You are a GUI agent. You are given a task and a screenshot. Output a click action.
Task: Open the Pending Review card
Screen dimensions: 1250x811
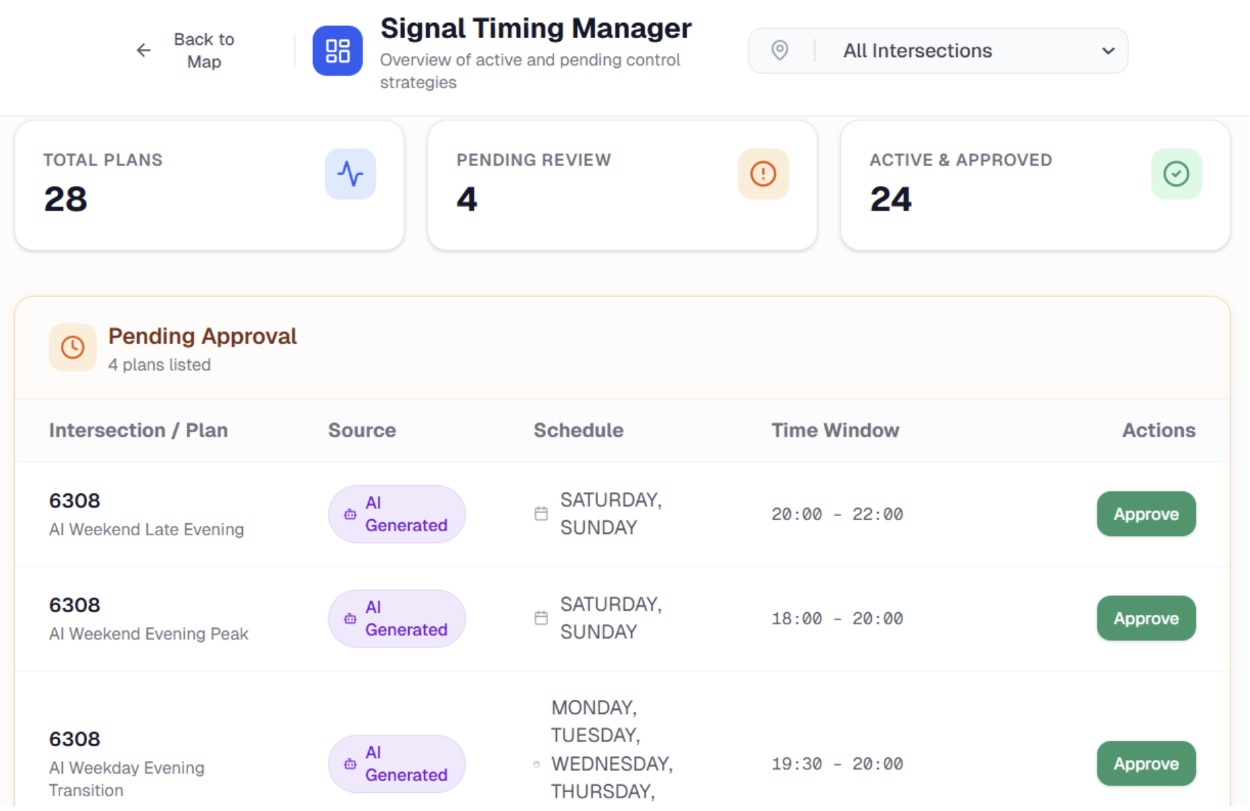click(622, 185)
